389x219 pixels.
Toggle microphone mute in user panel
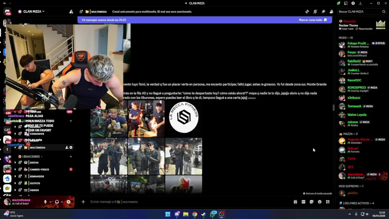pyautogui.click(x=45, y=202)
